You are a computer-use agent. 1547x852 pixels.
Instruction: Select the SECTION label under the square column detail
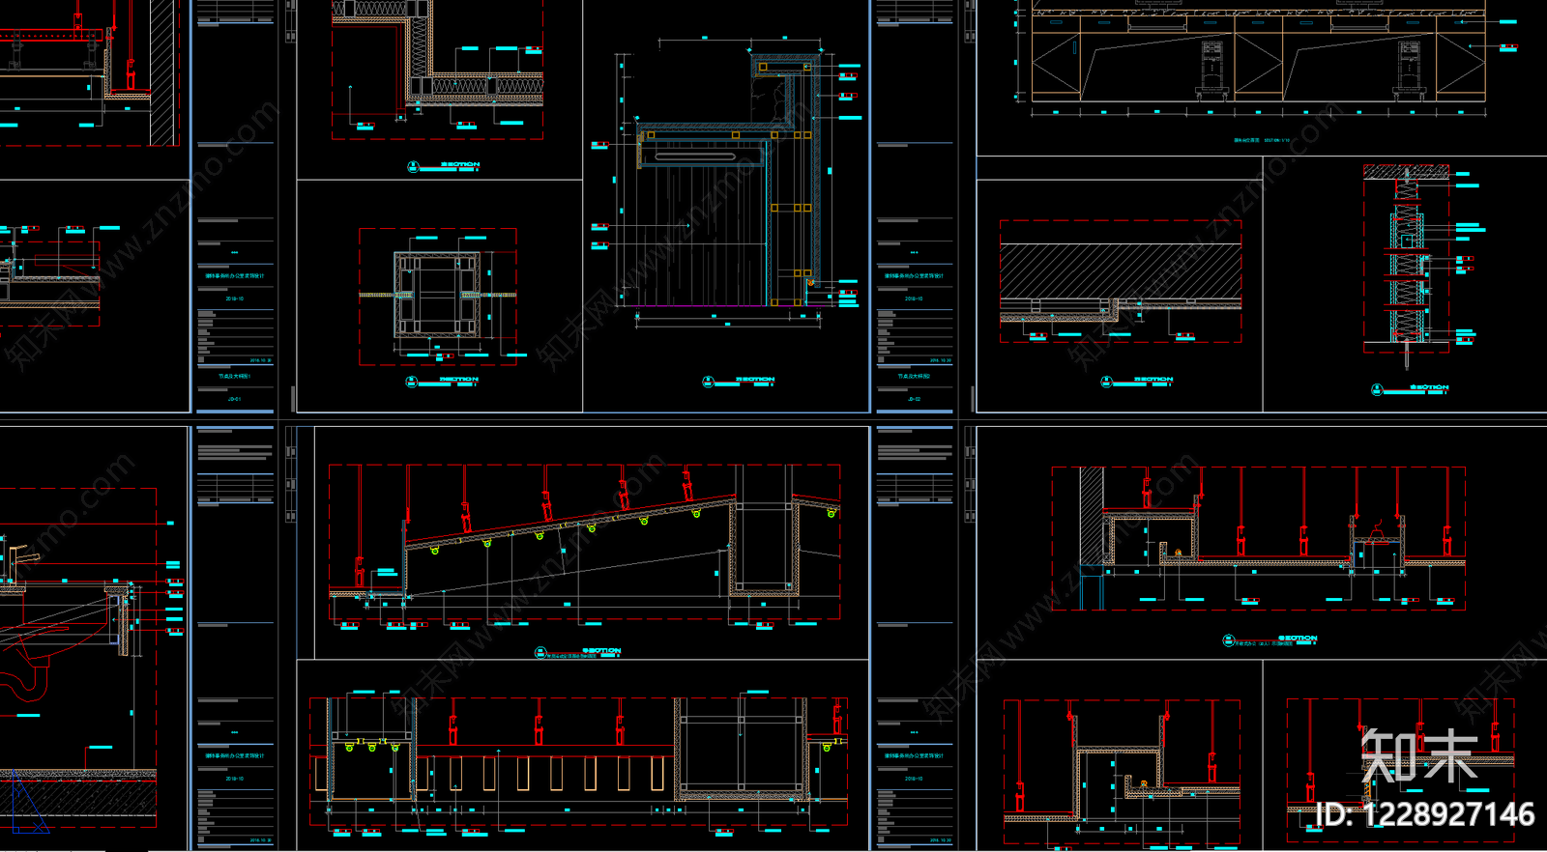pos(459,380)
